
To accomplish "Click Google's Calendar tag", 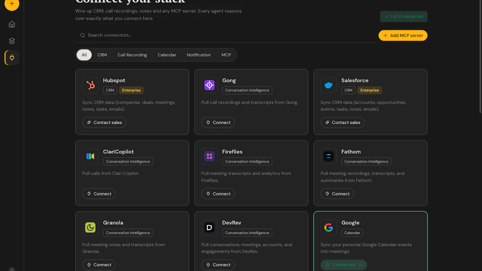I will (x=352, y=233).
